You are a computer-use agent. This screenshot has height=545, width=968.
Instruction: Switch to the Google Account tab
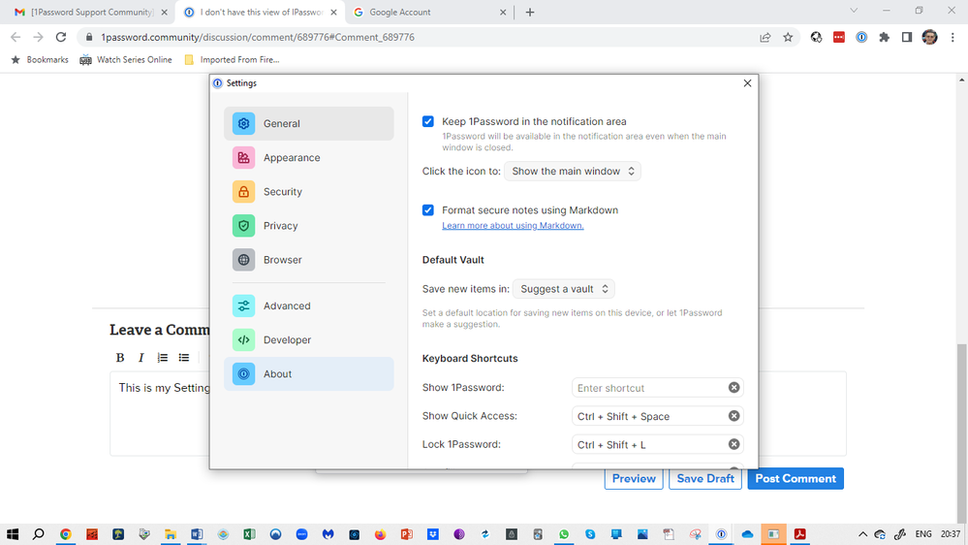pos(427,13)
